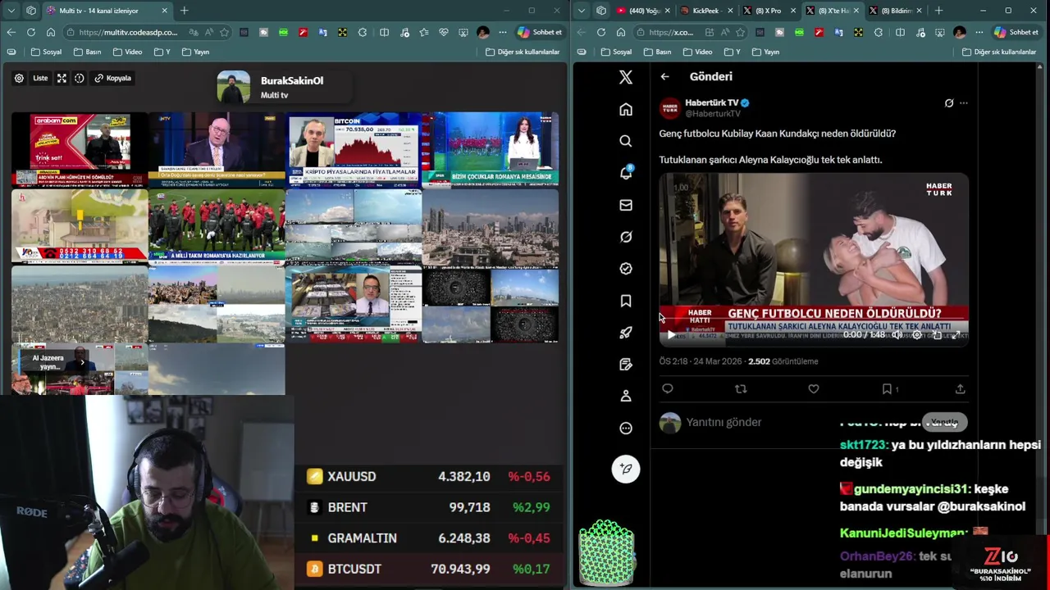The height and width of the screenshot is (590, 1050).
Task: Open the arabam.com channel thumbnail
Action: pos(80,150)
